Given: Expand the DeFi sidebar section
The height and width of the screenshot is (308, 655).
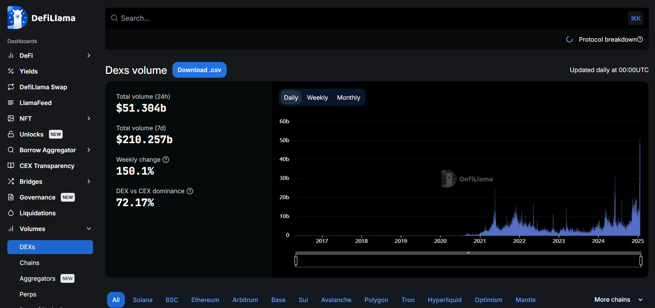Looking at the screenshot, I should coord(89,55).
